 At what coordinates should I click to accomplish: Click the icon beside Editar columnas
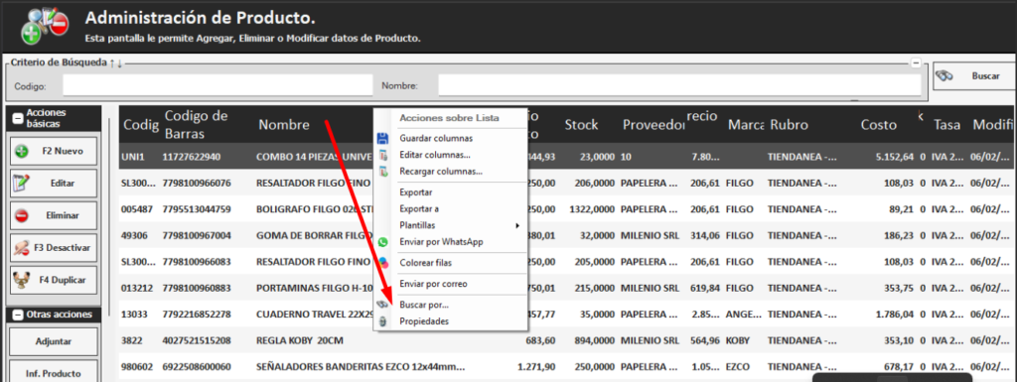click(382, 156)
